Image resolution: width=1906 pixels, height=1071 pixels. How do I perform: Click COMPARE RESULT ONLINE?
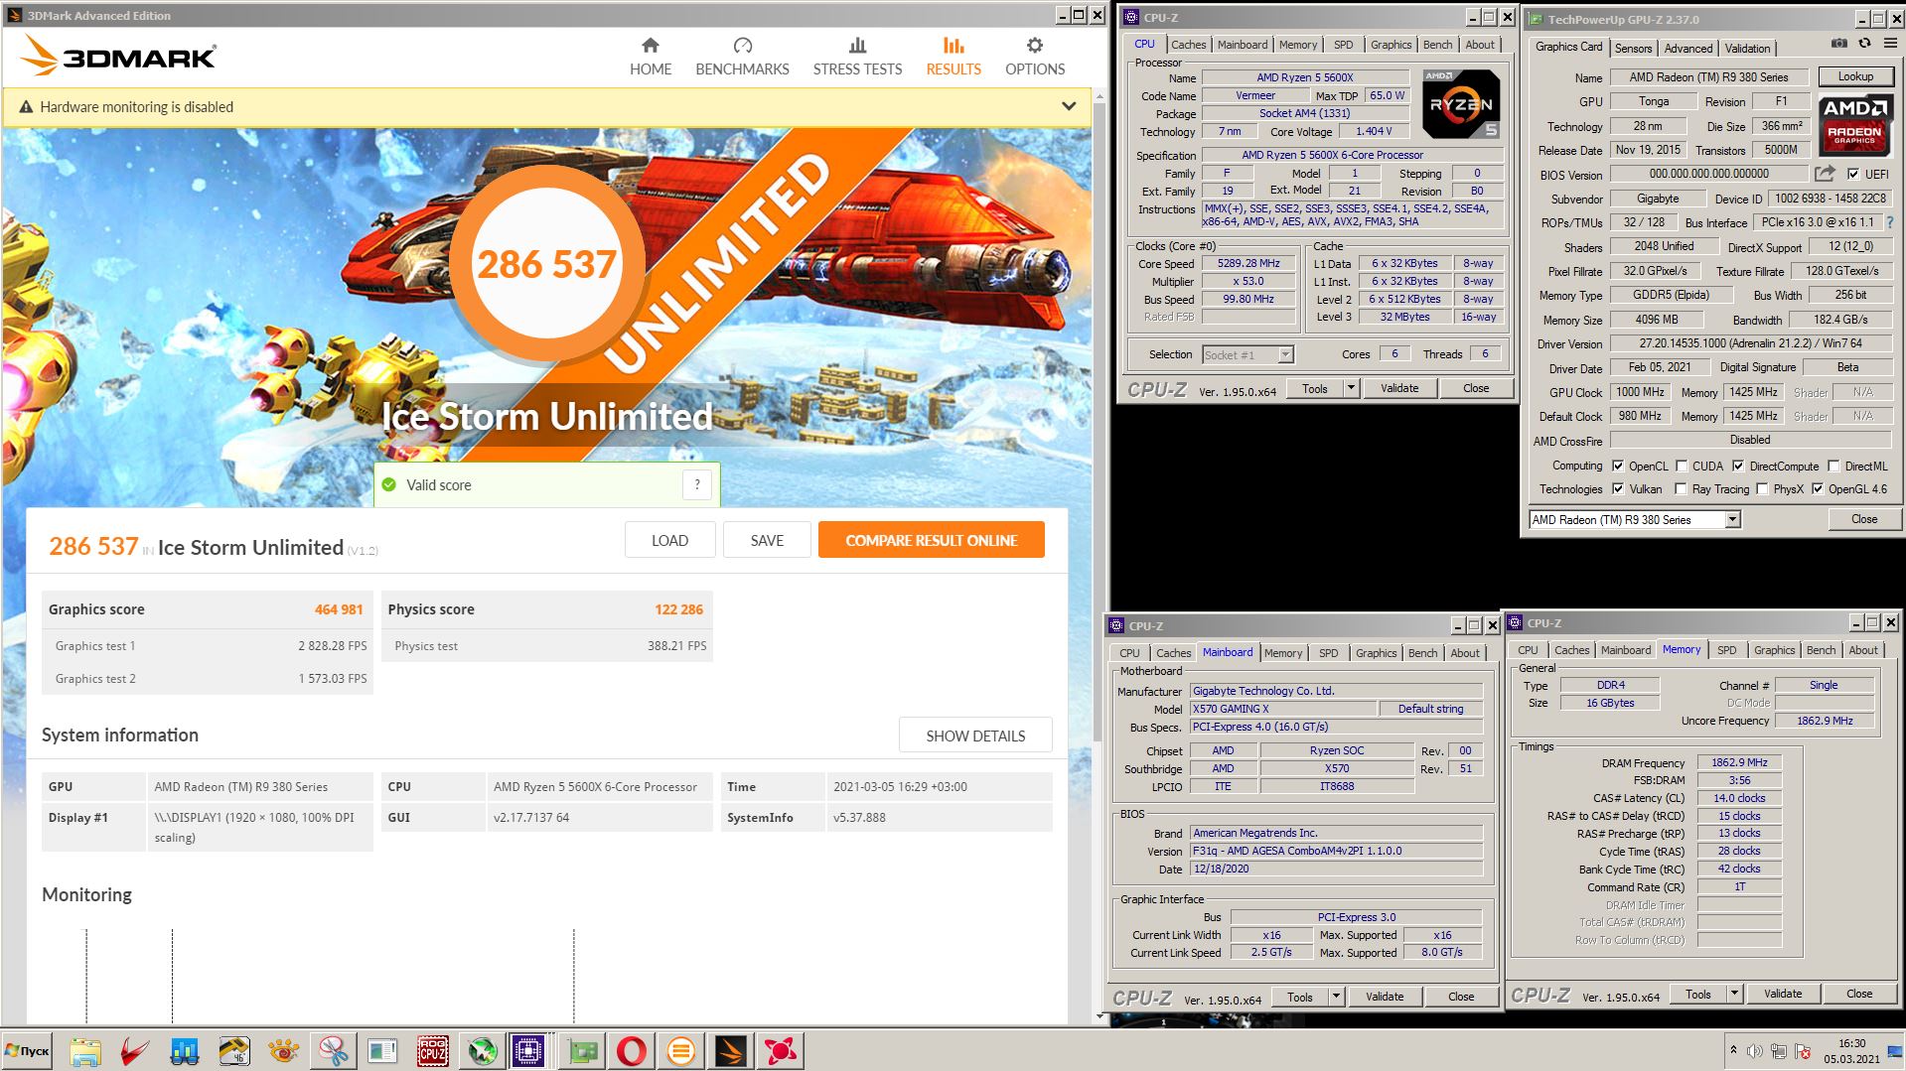pyautogui.click(x=931, y=540)
